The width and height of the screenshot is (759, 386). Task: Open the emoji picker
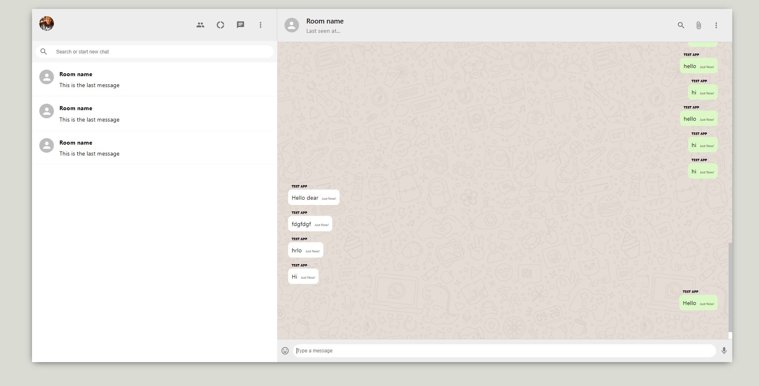coord(285,350)
